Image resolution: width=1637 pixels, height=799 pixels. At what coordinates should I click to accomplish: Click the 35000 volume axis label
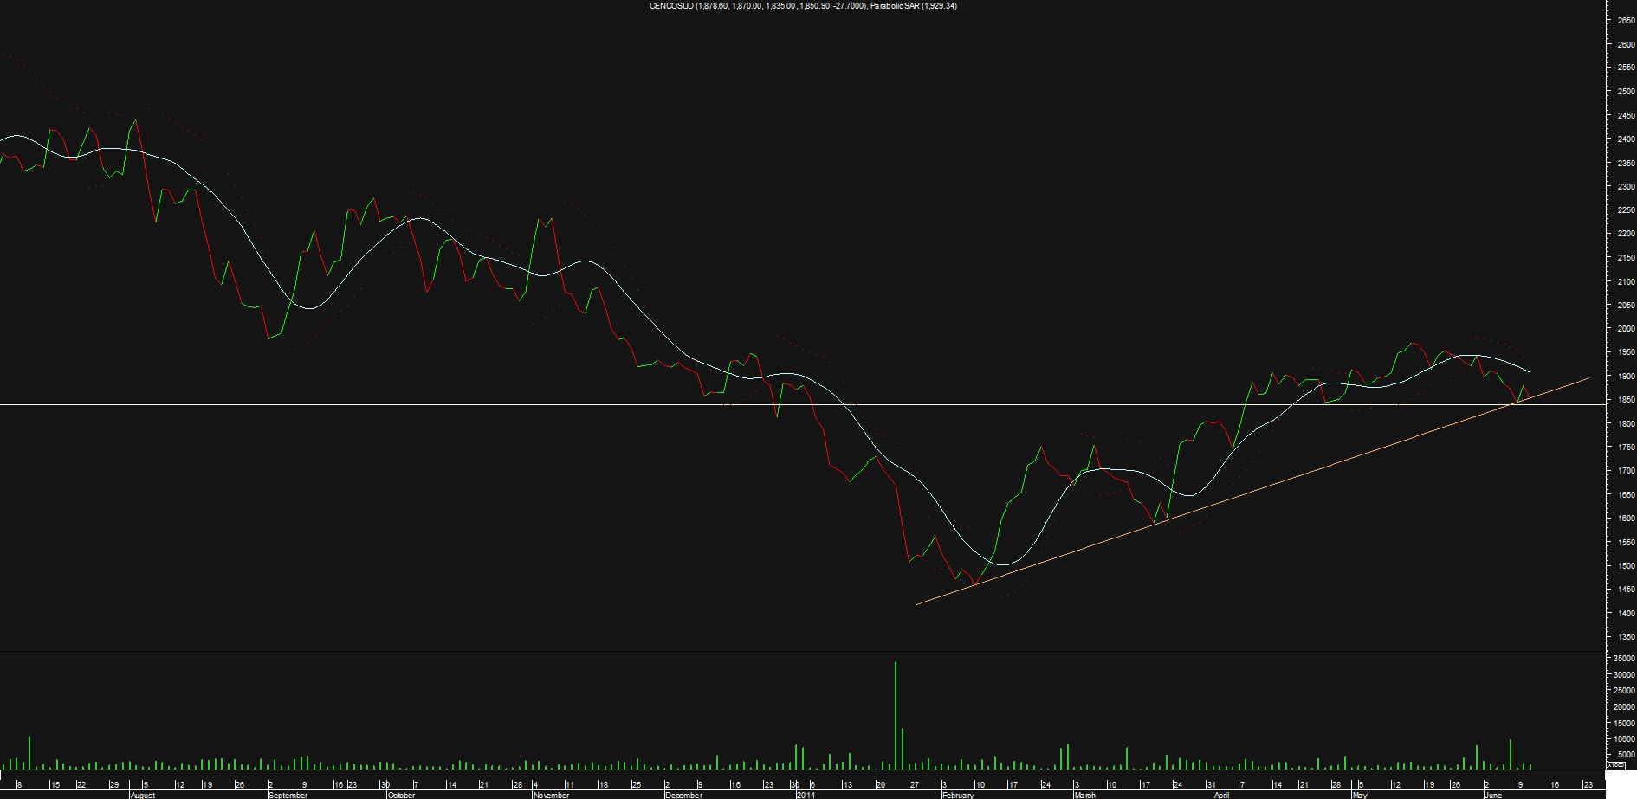coord(1624,658)
